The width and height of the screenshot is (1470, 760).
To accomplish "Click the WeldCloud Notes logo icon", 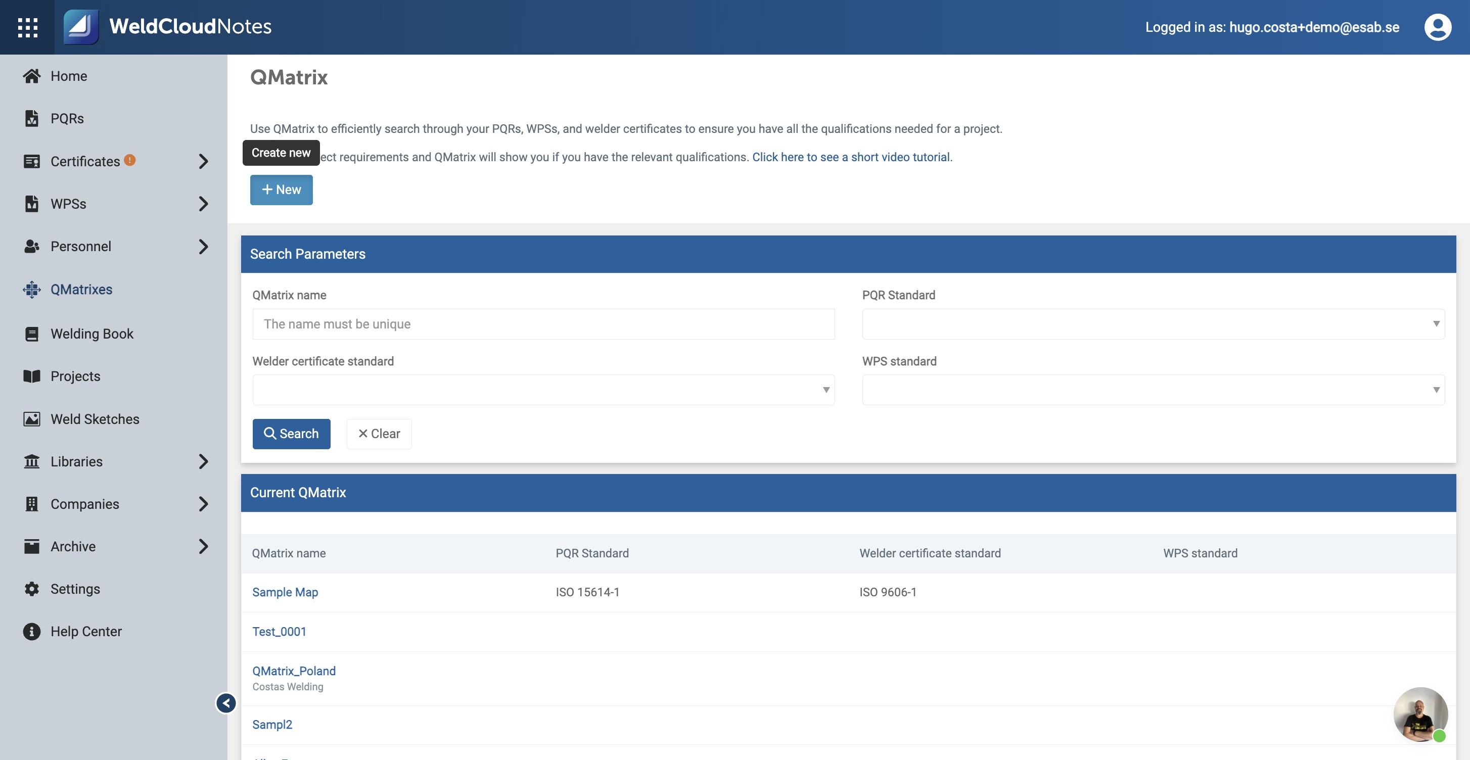I will click(x=80, y=27).
